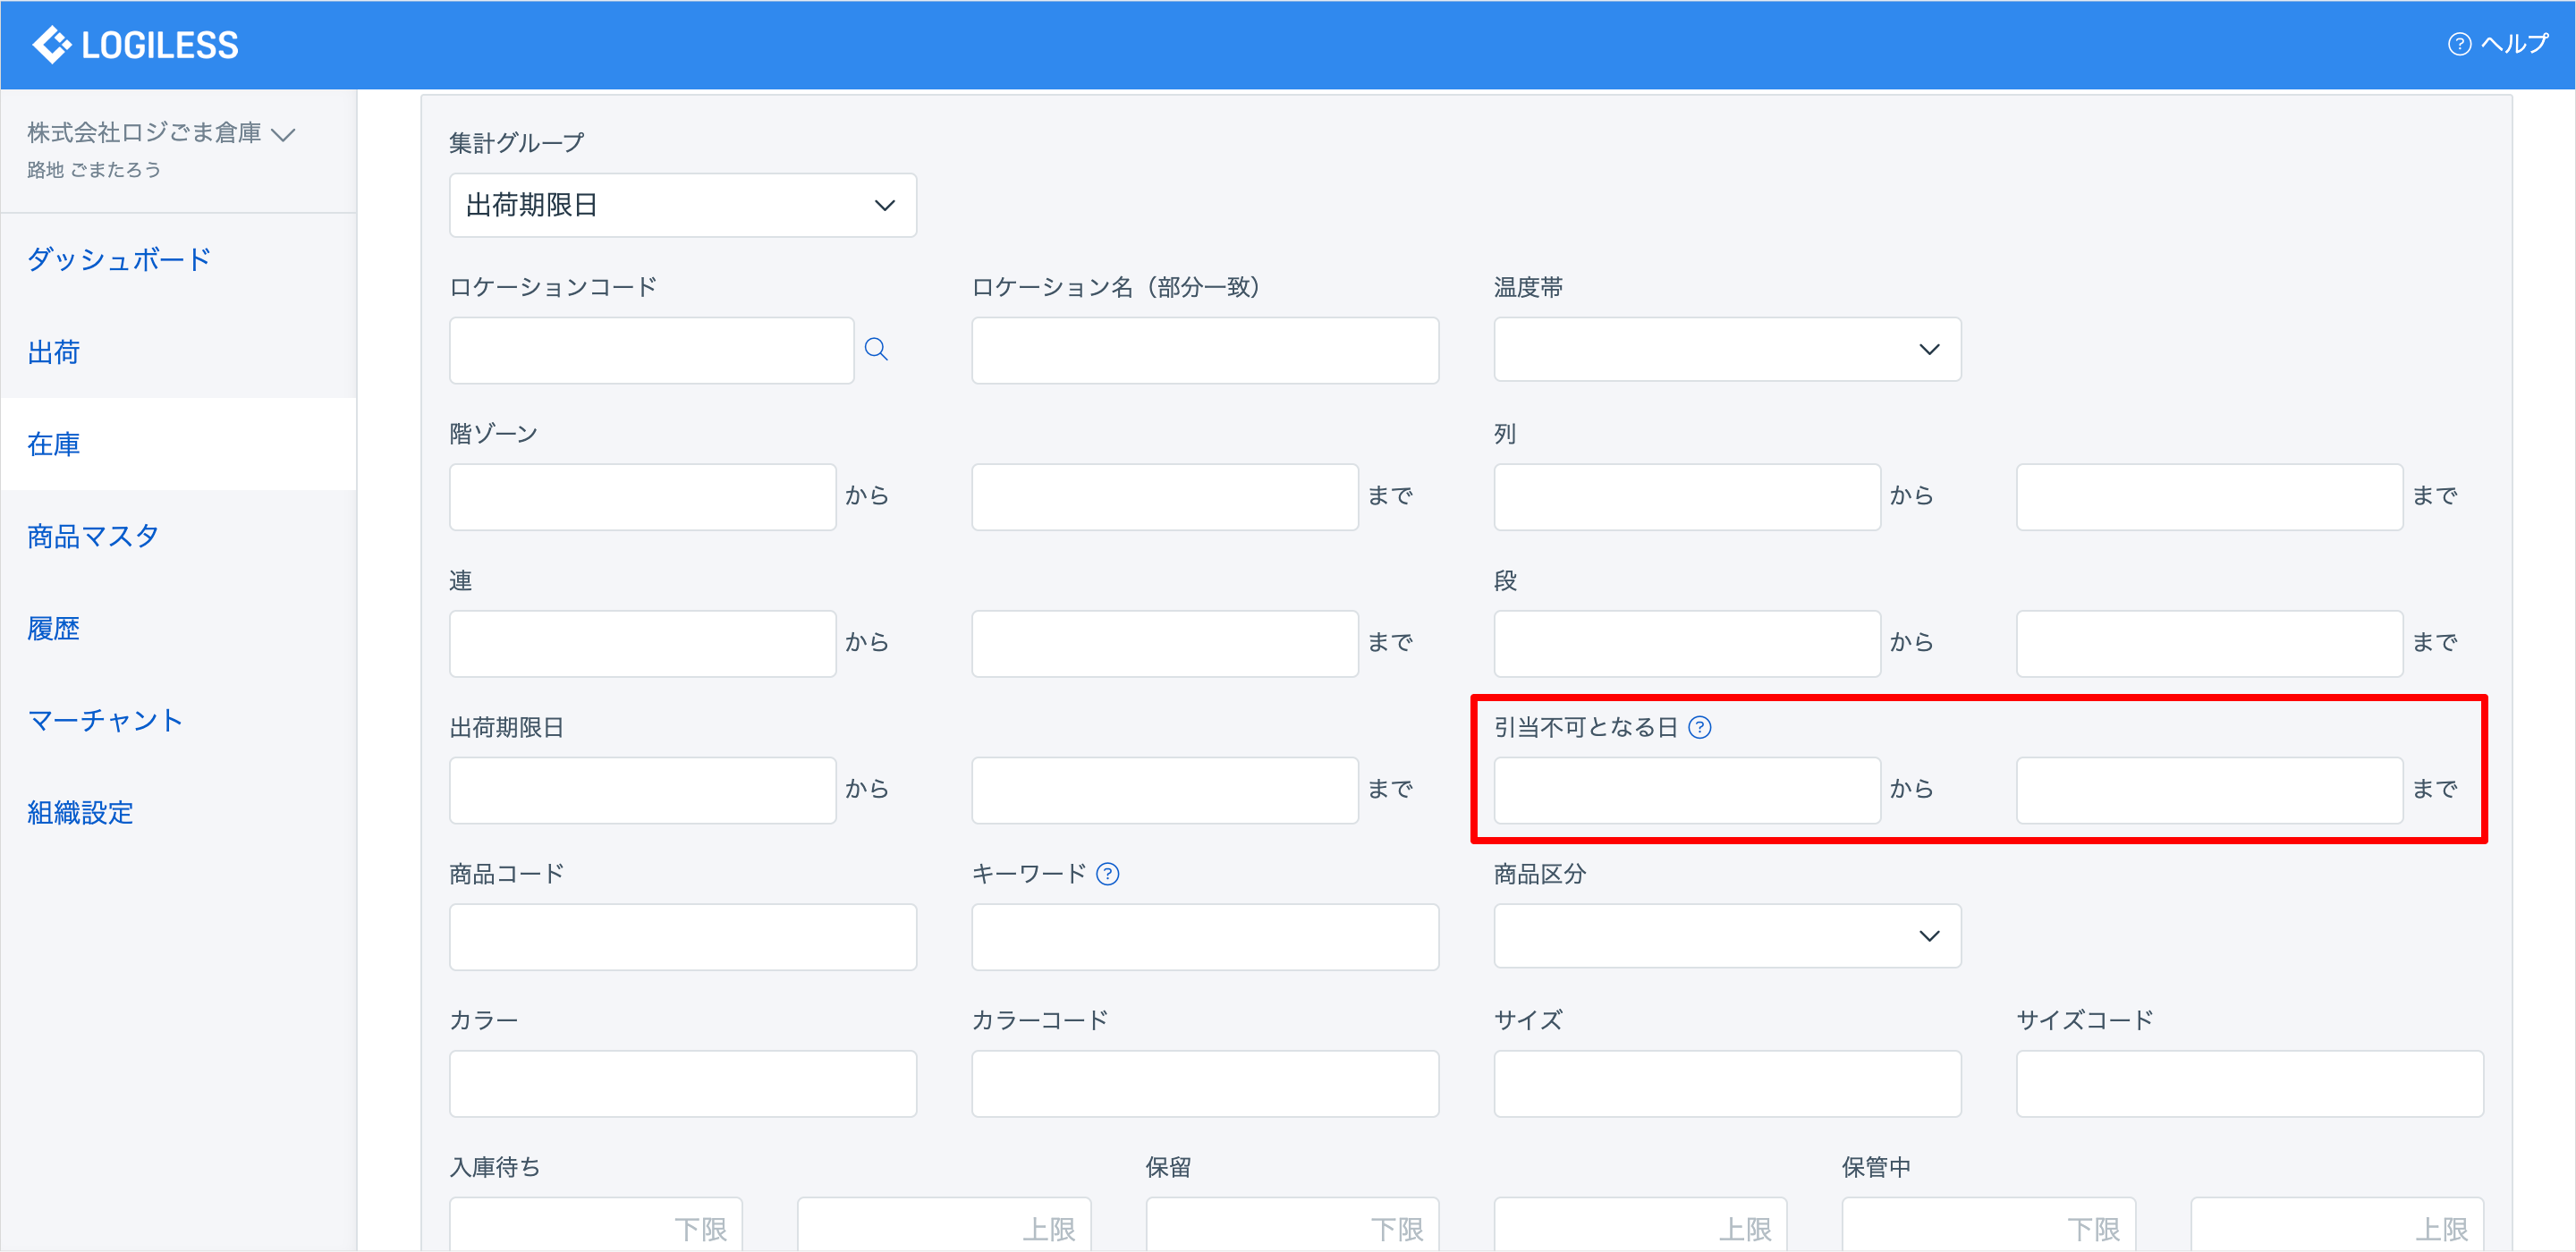The height and width of the screenshot is (1252, 2576).
Task: Click the location code search magnifier icon
Action: 876,349
